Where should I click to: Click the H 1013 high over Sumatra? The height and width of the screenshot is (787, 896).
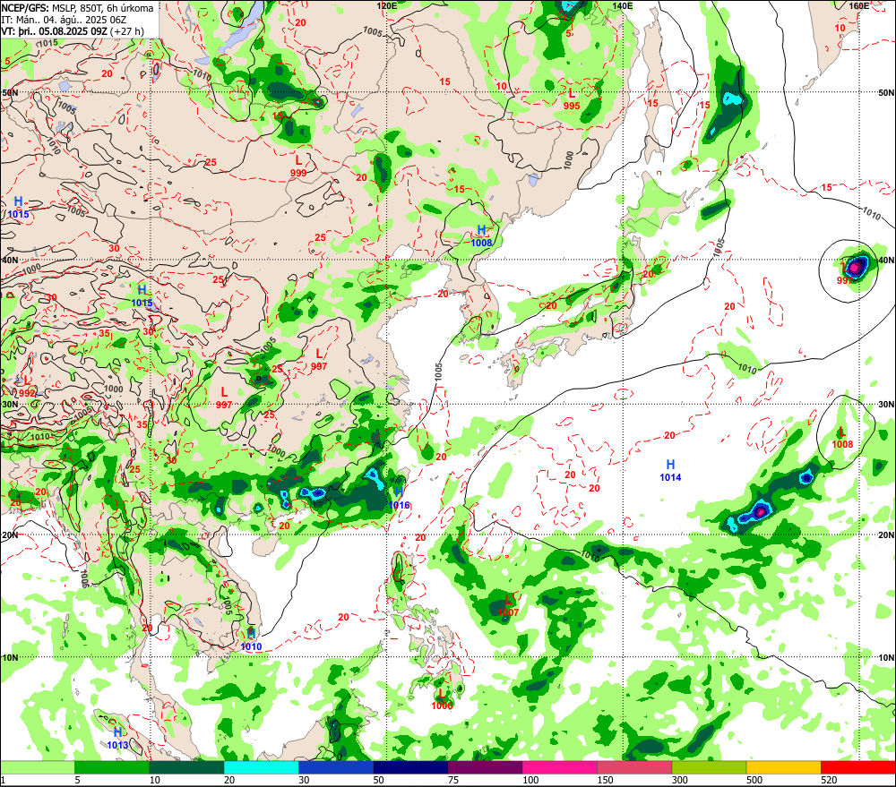click(117, 739)
